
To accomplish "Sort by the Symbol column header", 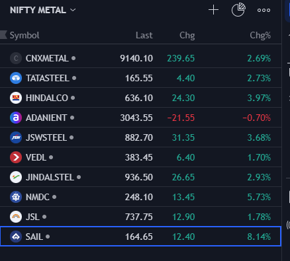I will tap(24, 35).
